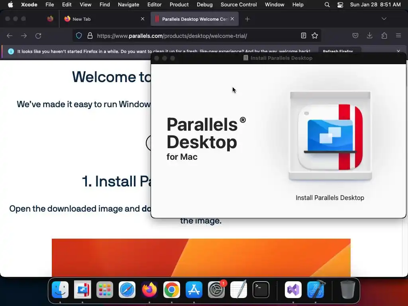Open the tracking protection shield
408x306 pixels.
(x=79, y=35)
